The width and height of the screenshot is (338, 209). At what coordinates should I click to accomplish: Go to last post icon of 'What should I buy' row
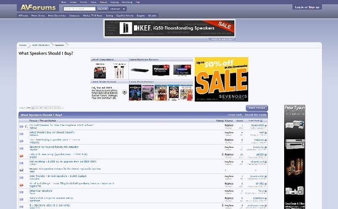[x=265, y=133]
